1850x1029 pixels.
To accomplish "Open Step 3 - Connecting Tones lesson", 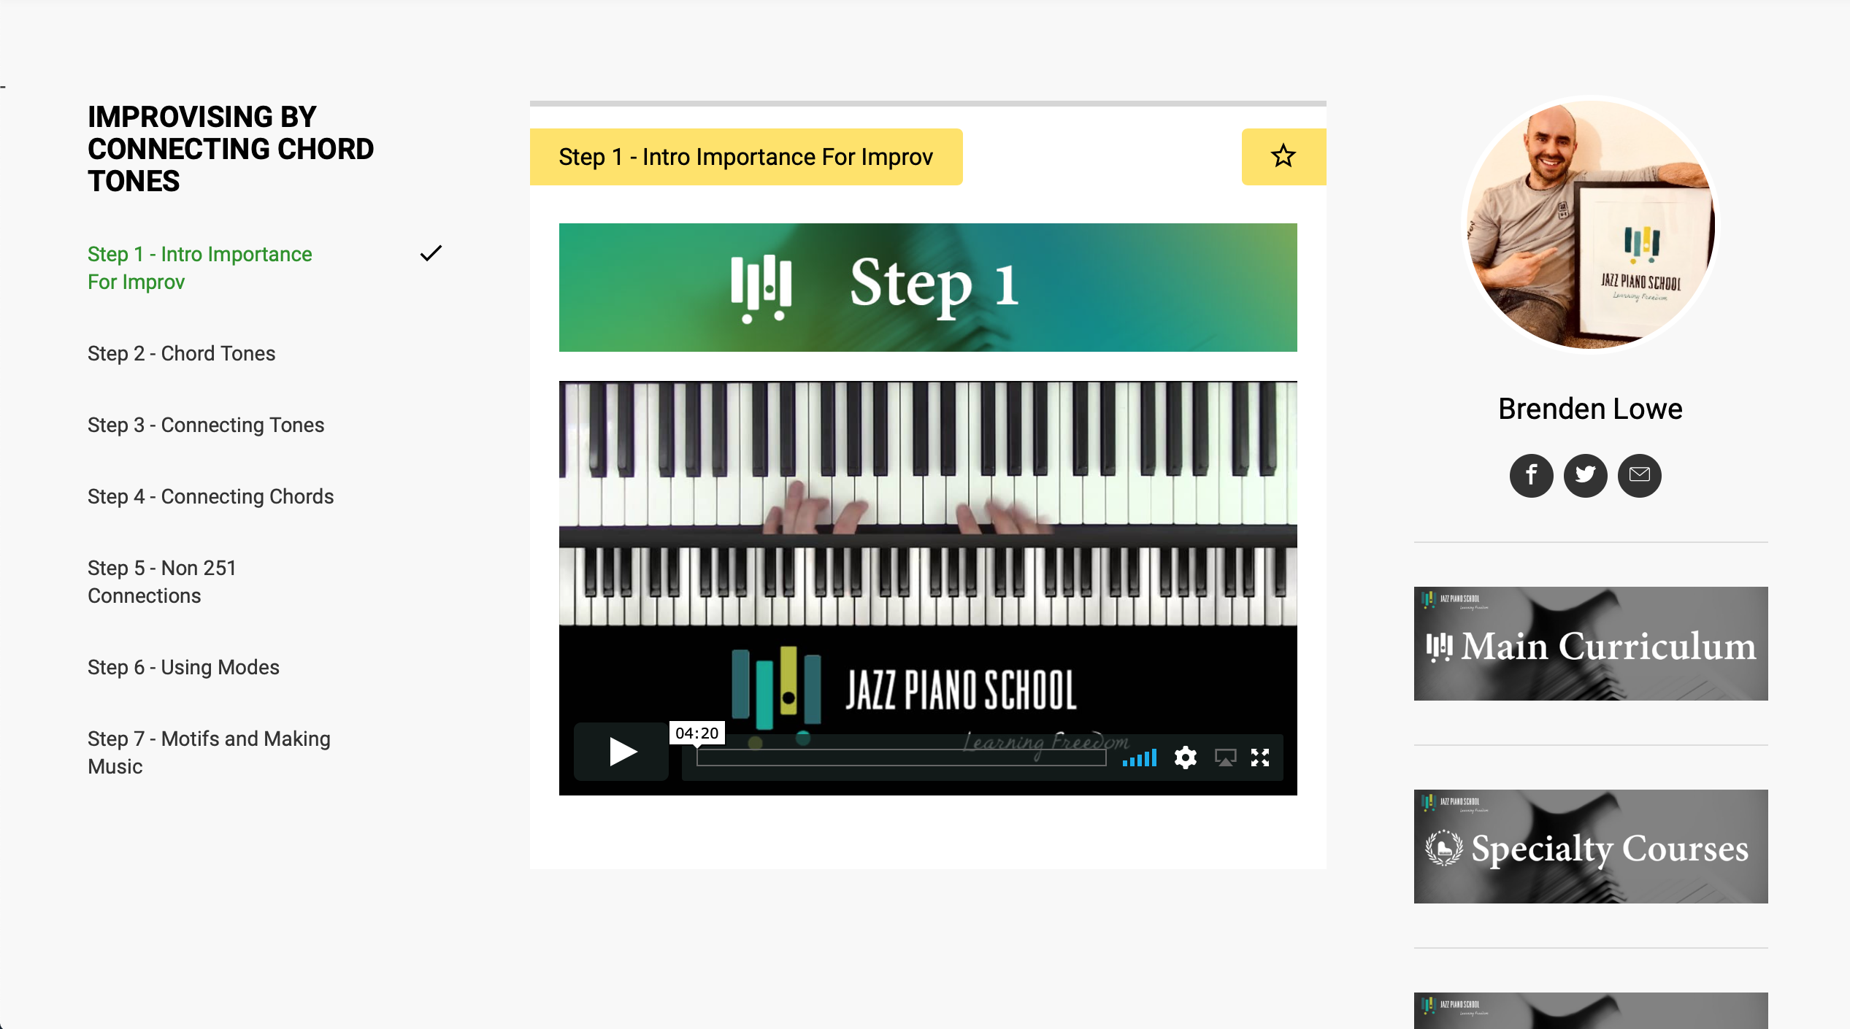I will tap(206, 425).
